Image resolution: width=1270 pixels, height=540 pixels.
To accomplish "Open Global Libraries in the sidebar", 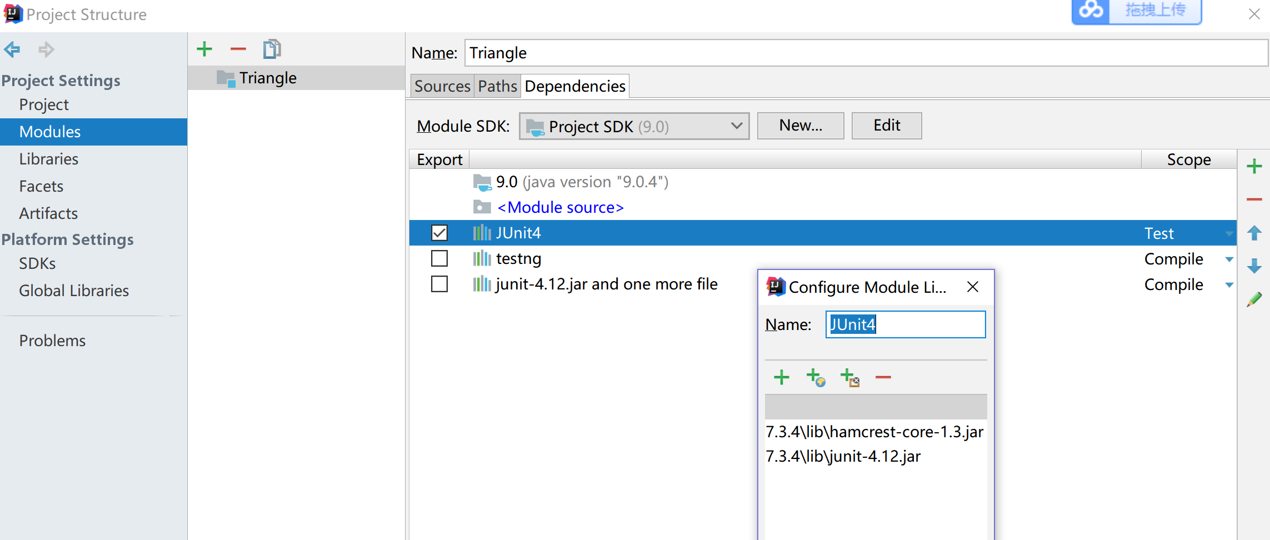I will pos(74,291).
